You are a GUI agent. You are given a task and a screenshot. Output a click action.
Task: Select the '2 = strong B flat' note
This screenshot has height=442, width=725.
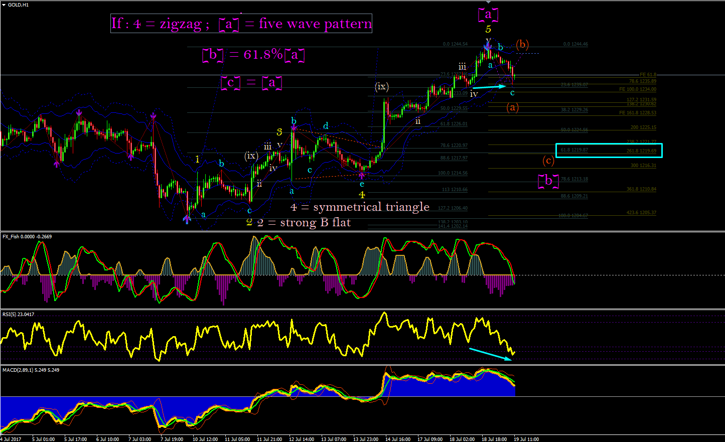tap(304, 222)
